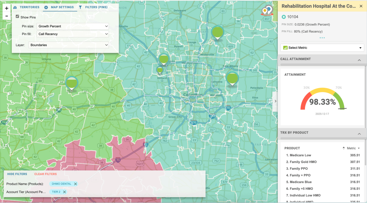The width and height of the screenshot is (367, 203).
Task: Select the map pin near Westerville
Action: coord(217,32)
